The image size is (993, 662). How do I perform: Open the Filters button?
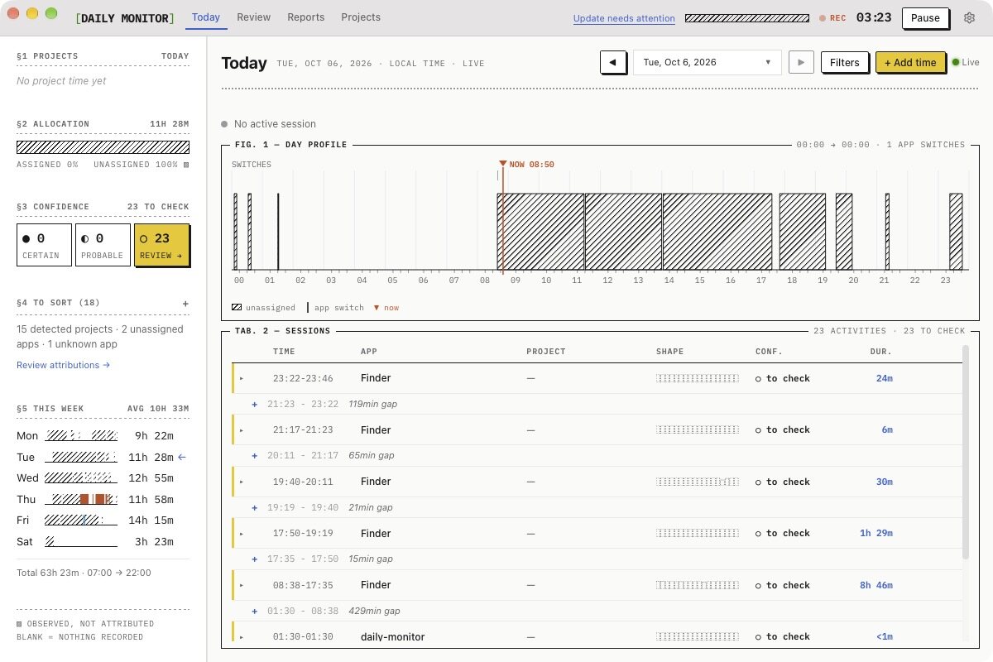point(845,62)
